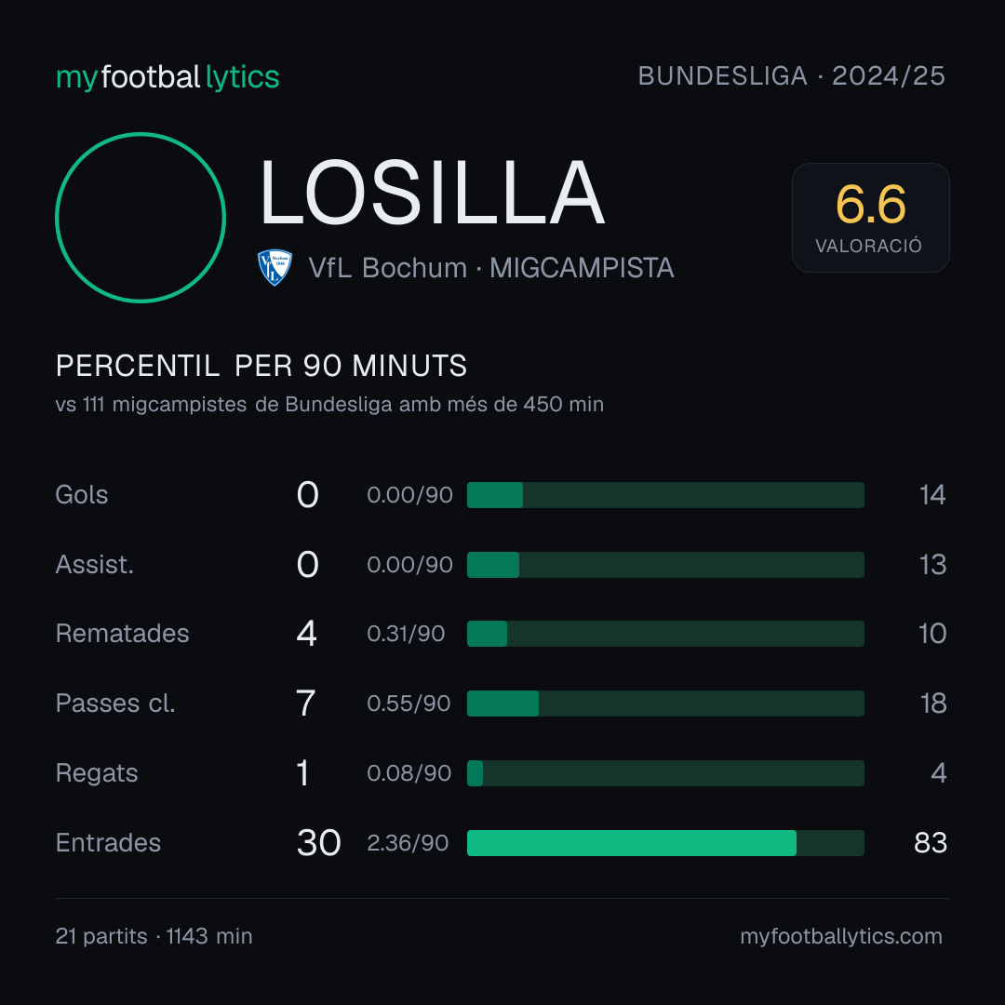Click the 0.55/90 Passes cl. rate
Screen dimensions: 1005x1005
click(x=409, y=703)
